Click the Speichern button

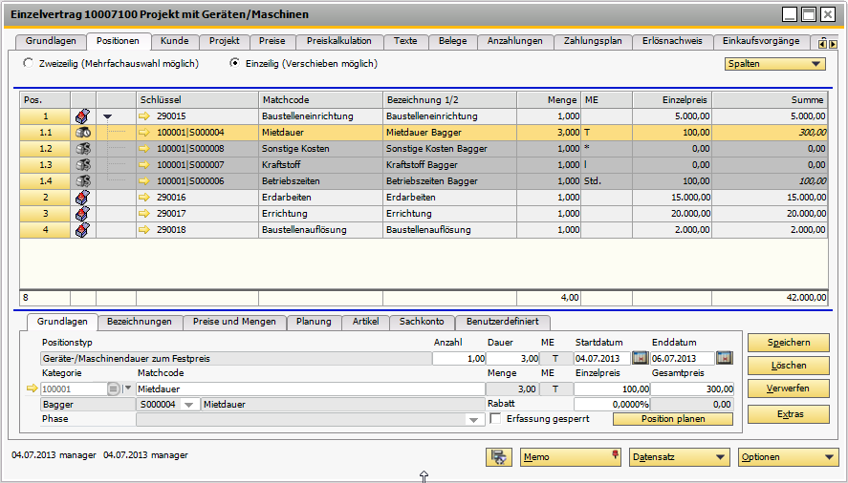click(788, 343)
